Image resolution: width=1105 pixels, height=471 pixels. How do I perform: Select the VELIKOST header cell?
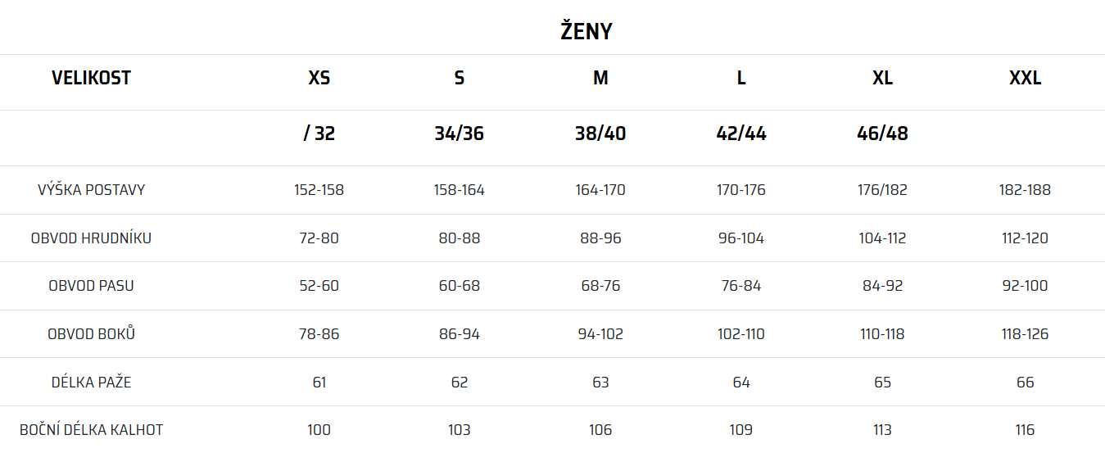(x=91, y=79)
